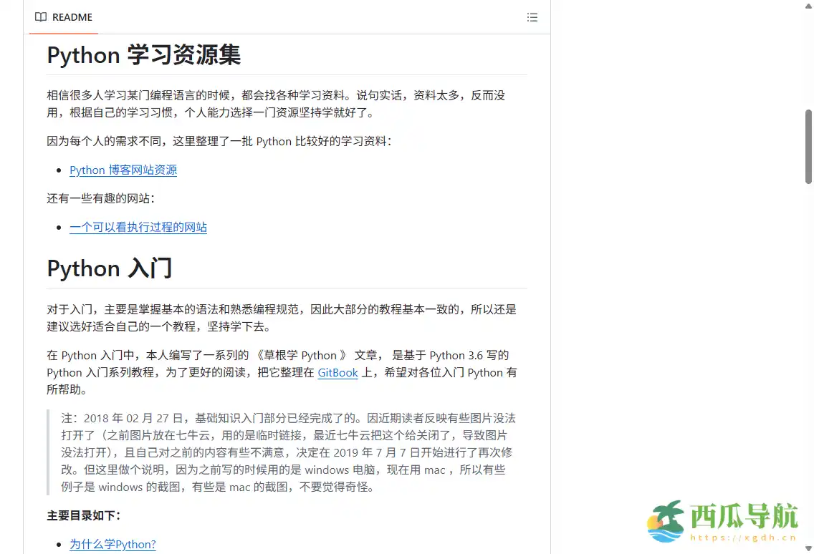Viewport: 814px width, 554px height.
Task: Click the orange underline indicator under README
Action: point(63,32)
